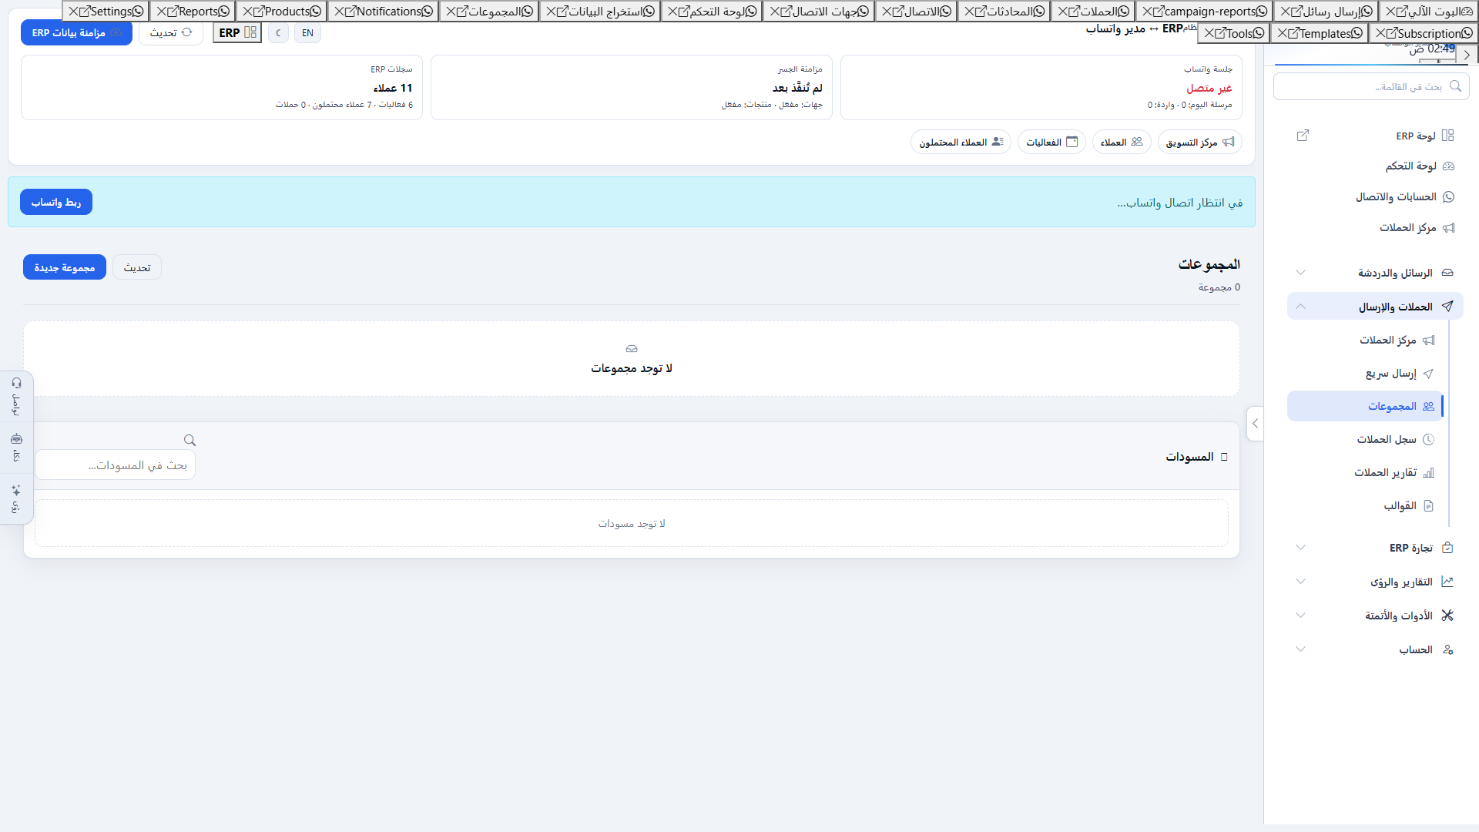Click the بحث في المسودات search field
This screenshot has height=832, width=1479.
click(116, 465)
